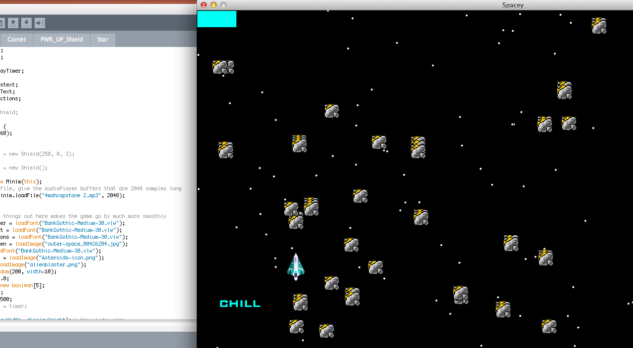Screen dimensions: 633x348
Task: Click the gray zoom button of Spacey window
Action: point(224,5)
